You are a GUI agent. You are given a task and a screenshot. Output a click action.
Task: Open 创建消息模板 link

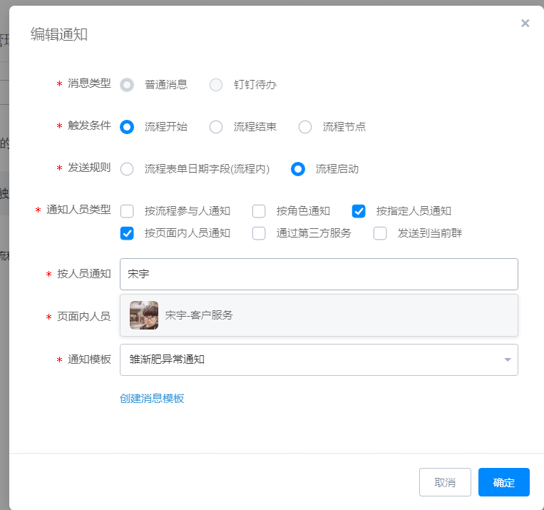tap(152, 399)
